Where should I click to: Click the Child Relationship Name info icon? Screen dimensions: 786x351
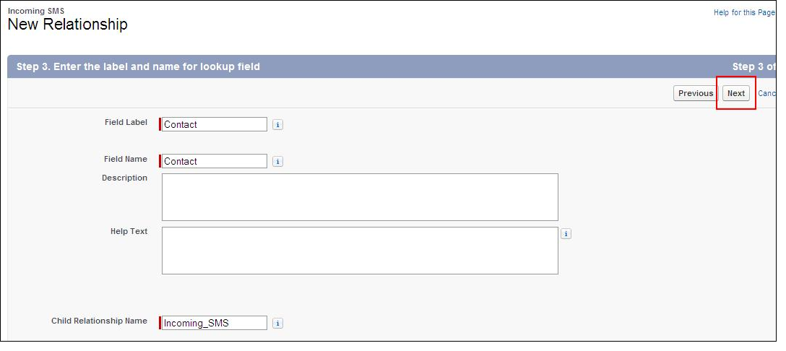(x=277, y=324)
